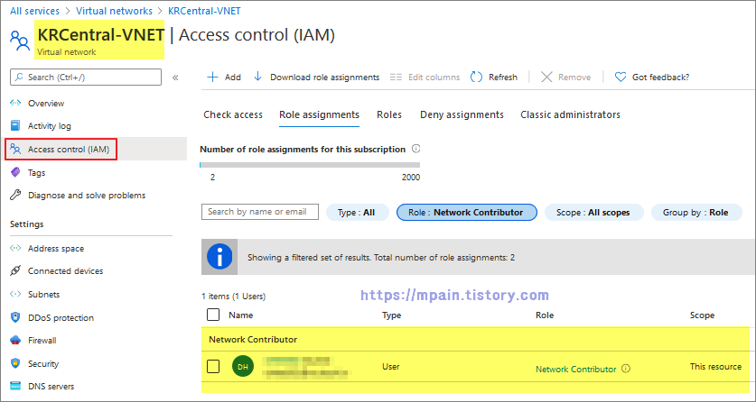Screen dimensions: 756x402
Task: Click the info icon beside role assignments count
Action: coord(416,149)
